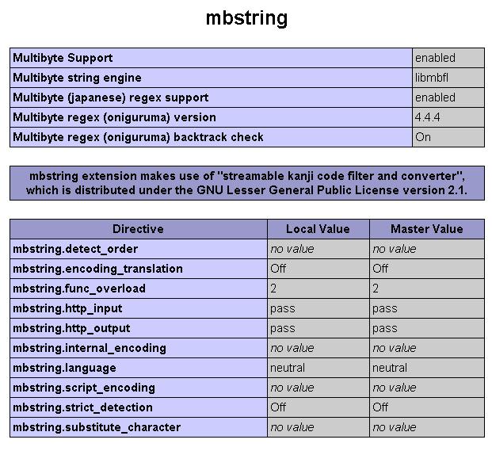Click the Local Value column header
This screenshot has height=451, width=492.
(318, 229)
